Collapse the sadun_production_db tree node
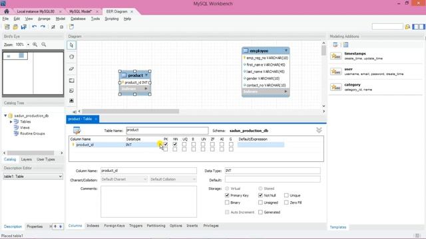The image size is (426, 239). point(5,116)
